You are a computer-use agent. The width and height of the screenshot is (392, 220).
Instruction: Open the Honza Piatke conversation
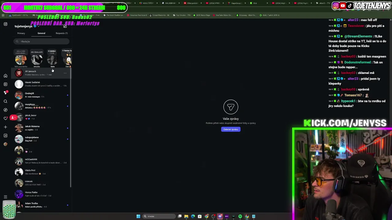[x=41, y=194]
